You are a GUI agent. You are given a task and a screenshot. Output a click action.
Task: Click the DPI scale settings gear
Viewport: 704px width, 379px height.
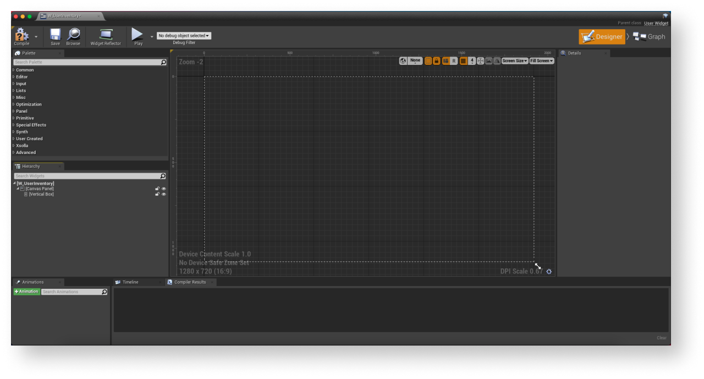click(549, 271)
